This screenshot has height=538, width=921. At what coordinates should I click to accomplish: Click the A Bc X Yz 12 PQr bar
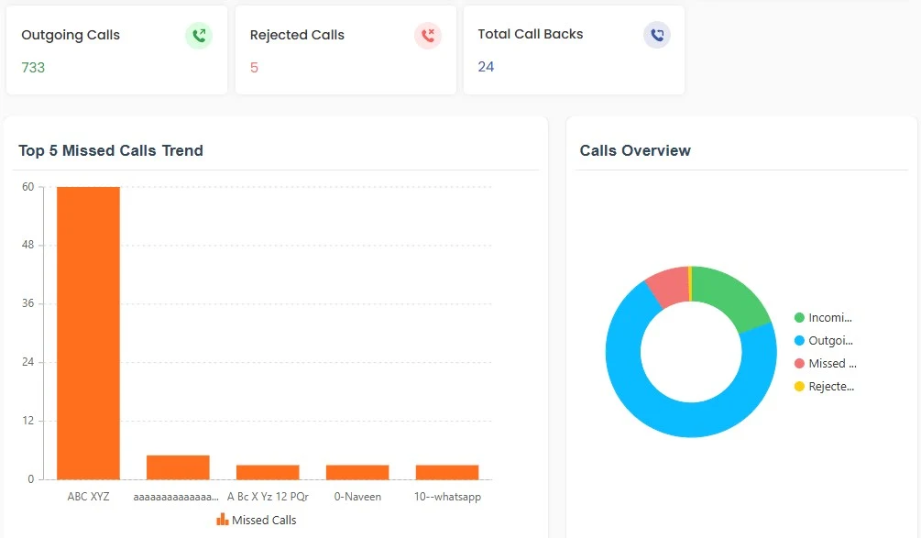point(268,472)
